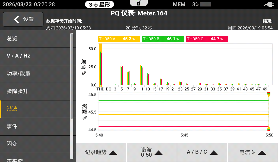Expand the 谐波 0-50 range dropdown
278x162 pixels.
(152, 153)
